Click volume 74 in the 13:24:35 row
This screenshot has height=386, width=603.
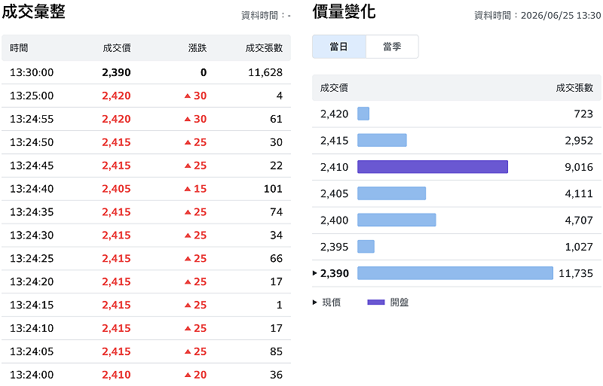tap(276, 212)
